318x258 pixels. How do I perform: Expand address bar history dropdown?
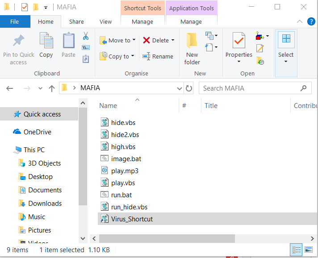click(x=179, y=88)
